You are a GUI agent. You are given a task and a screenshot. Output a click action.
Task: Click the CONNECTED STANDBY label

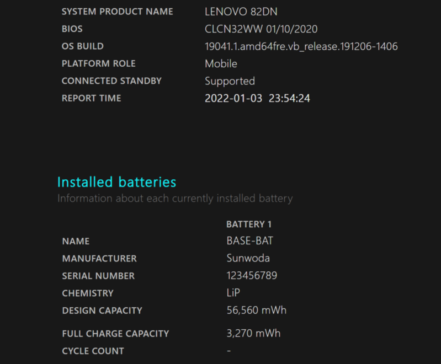pos(111,81)
